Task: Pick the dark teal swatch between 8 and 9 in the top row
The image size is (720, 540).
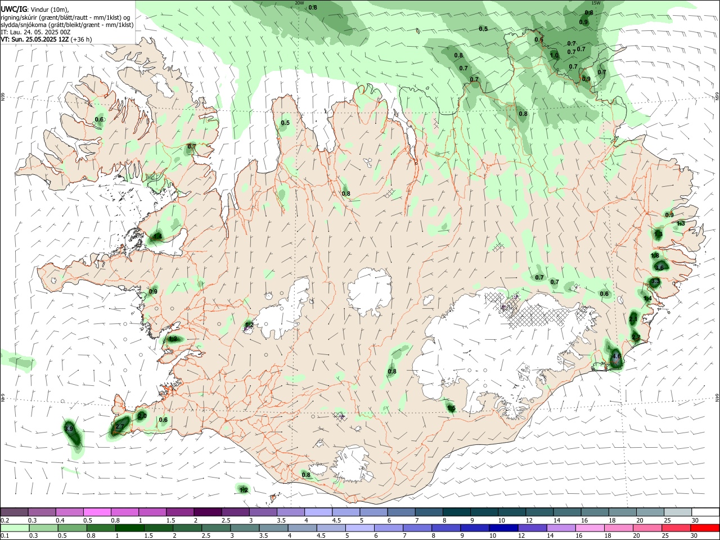Action: tap(456, 512)
